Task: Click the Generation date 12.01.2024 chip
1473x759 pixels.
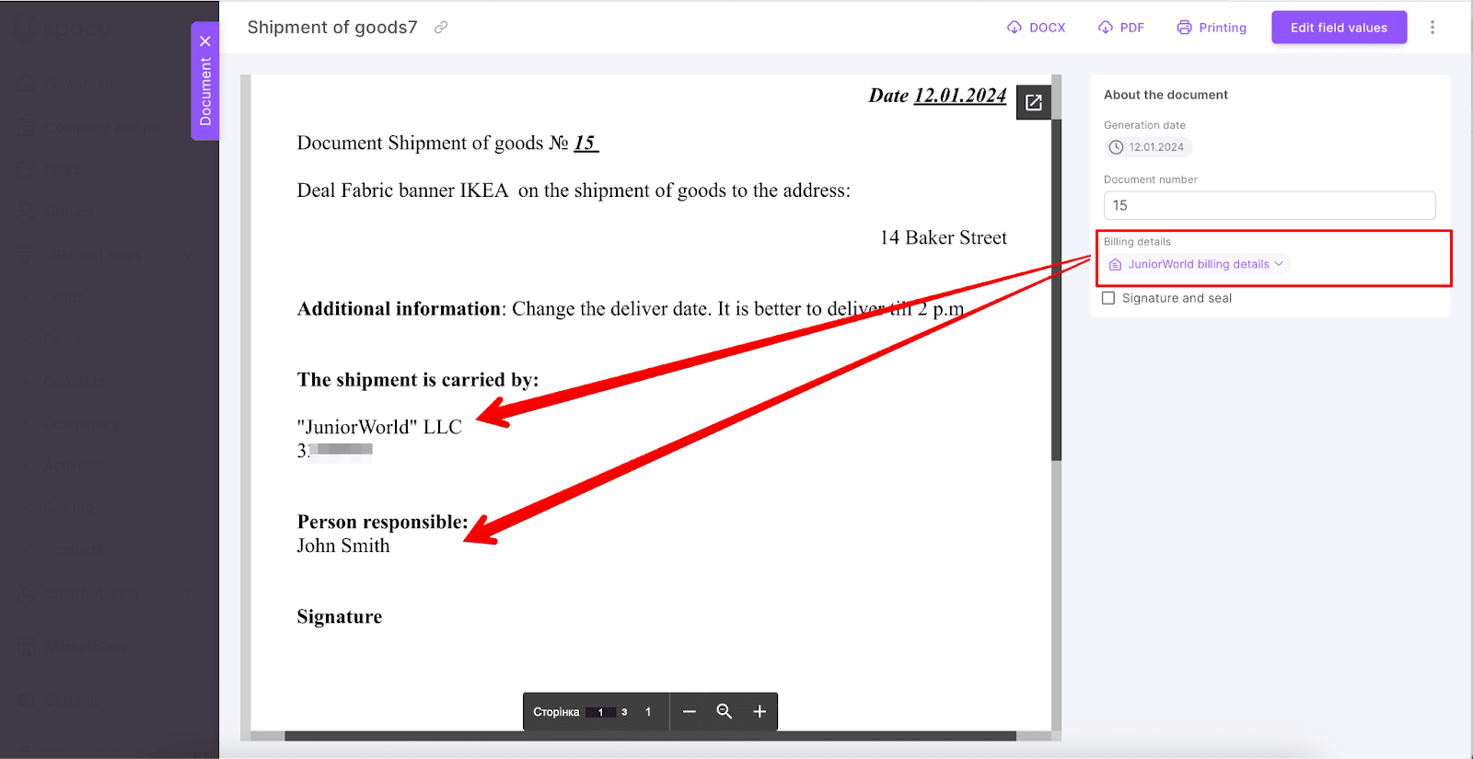Action: 1148,147
